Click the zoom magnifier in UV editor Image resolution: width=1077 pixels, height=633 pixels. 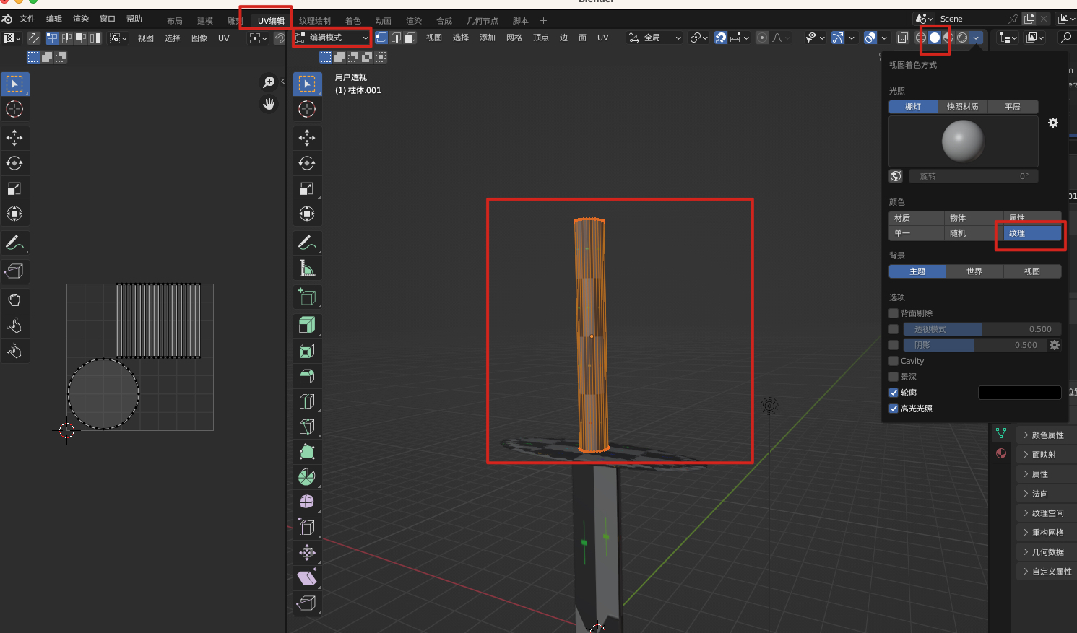click(269, 83)
